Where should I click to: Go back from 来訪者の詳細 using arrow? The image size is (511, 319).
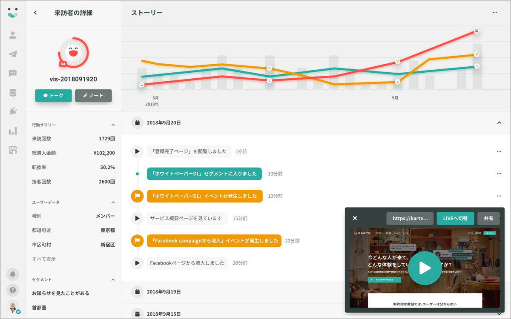pos(35,13)
